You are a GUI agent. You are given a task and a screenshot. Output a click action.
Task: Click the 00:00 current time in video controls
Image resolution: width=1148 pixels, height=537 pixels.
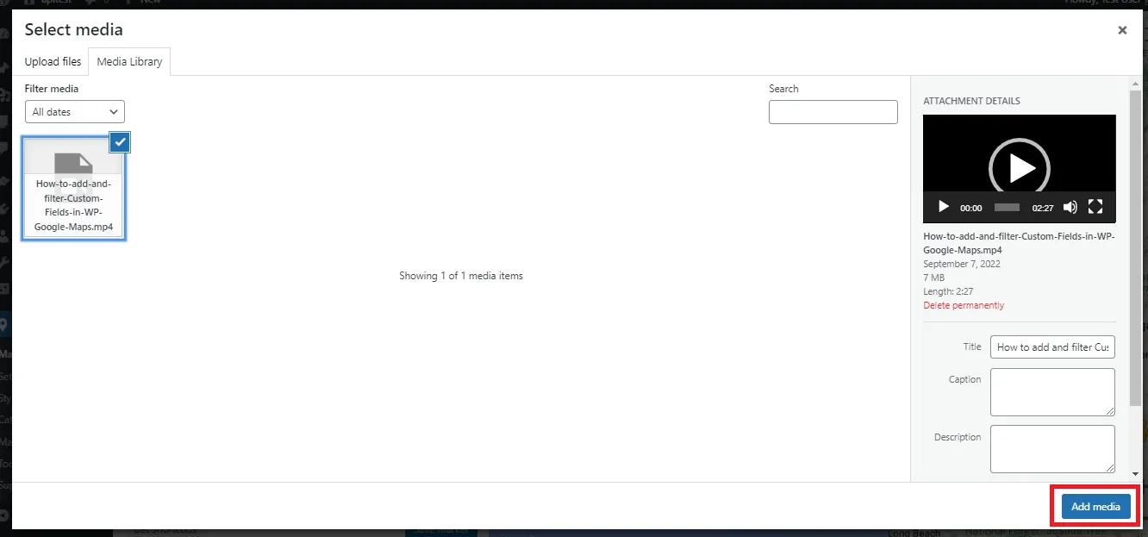(971, 208)
